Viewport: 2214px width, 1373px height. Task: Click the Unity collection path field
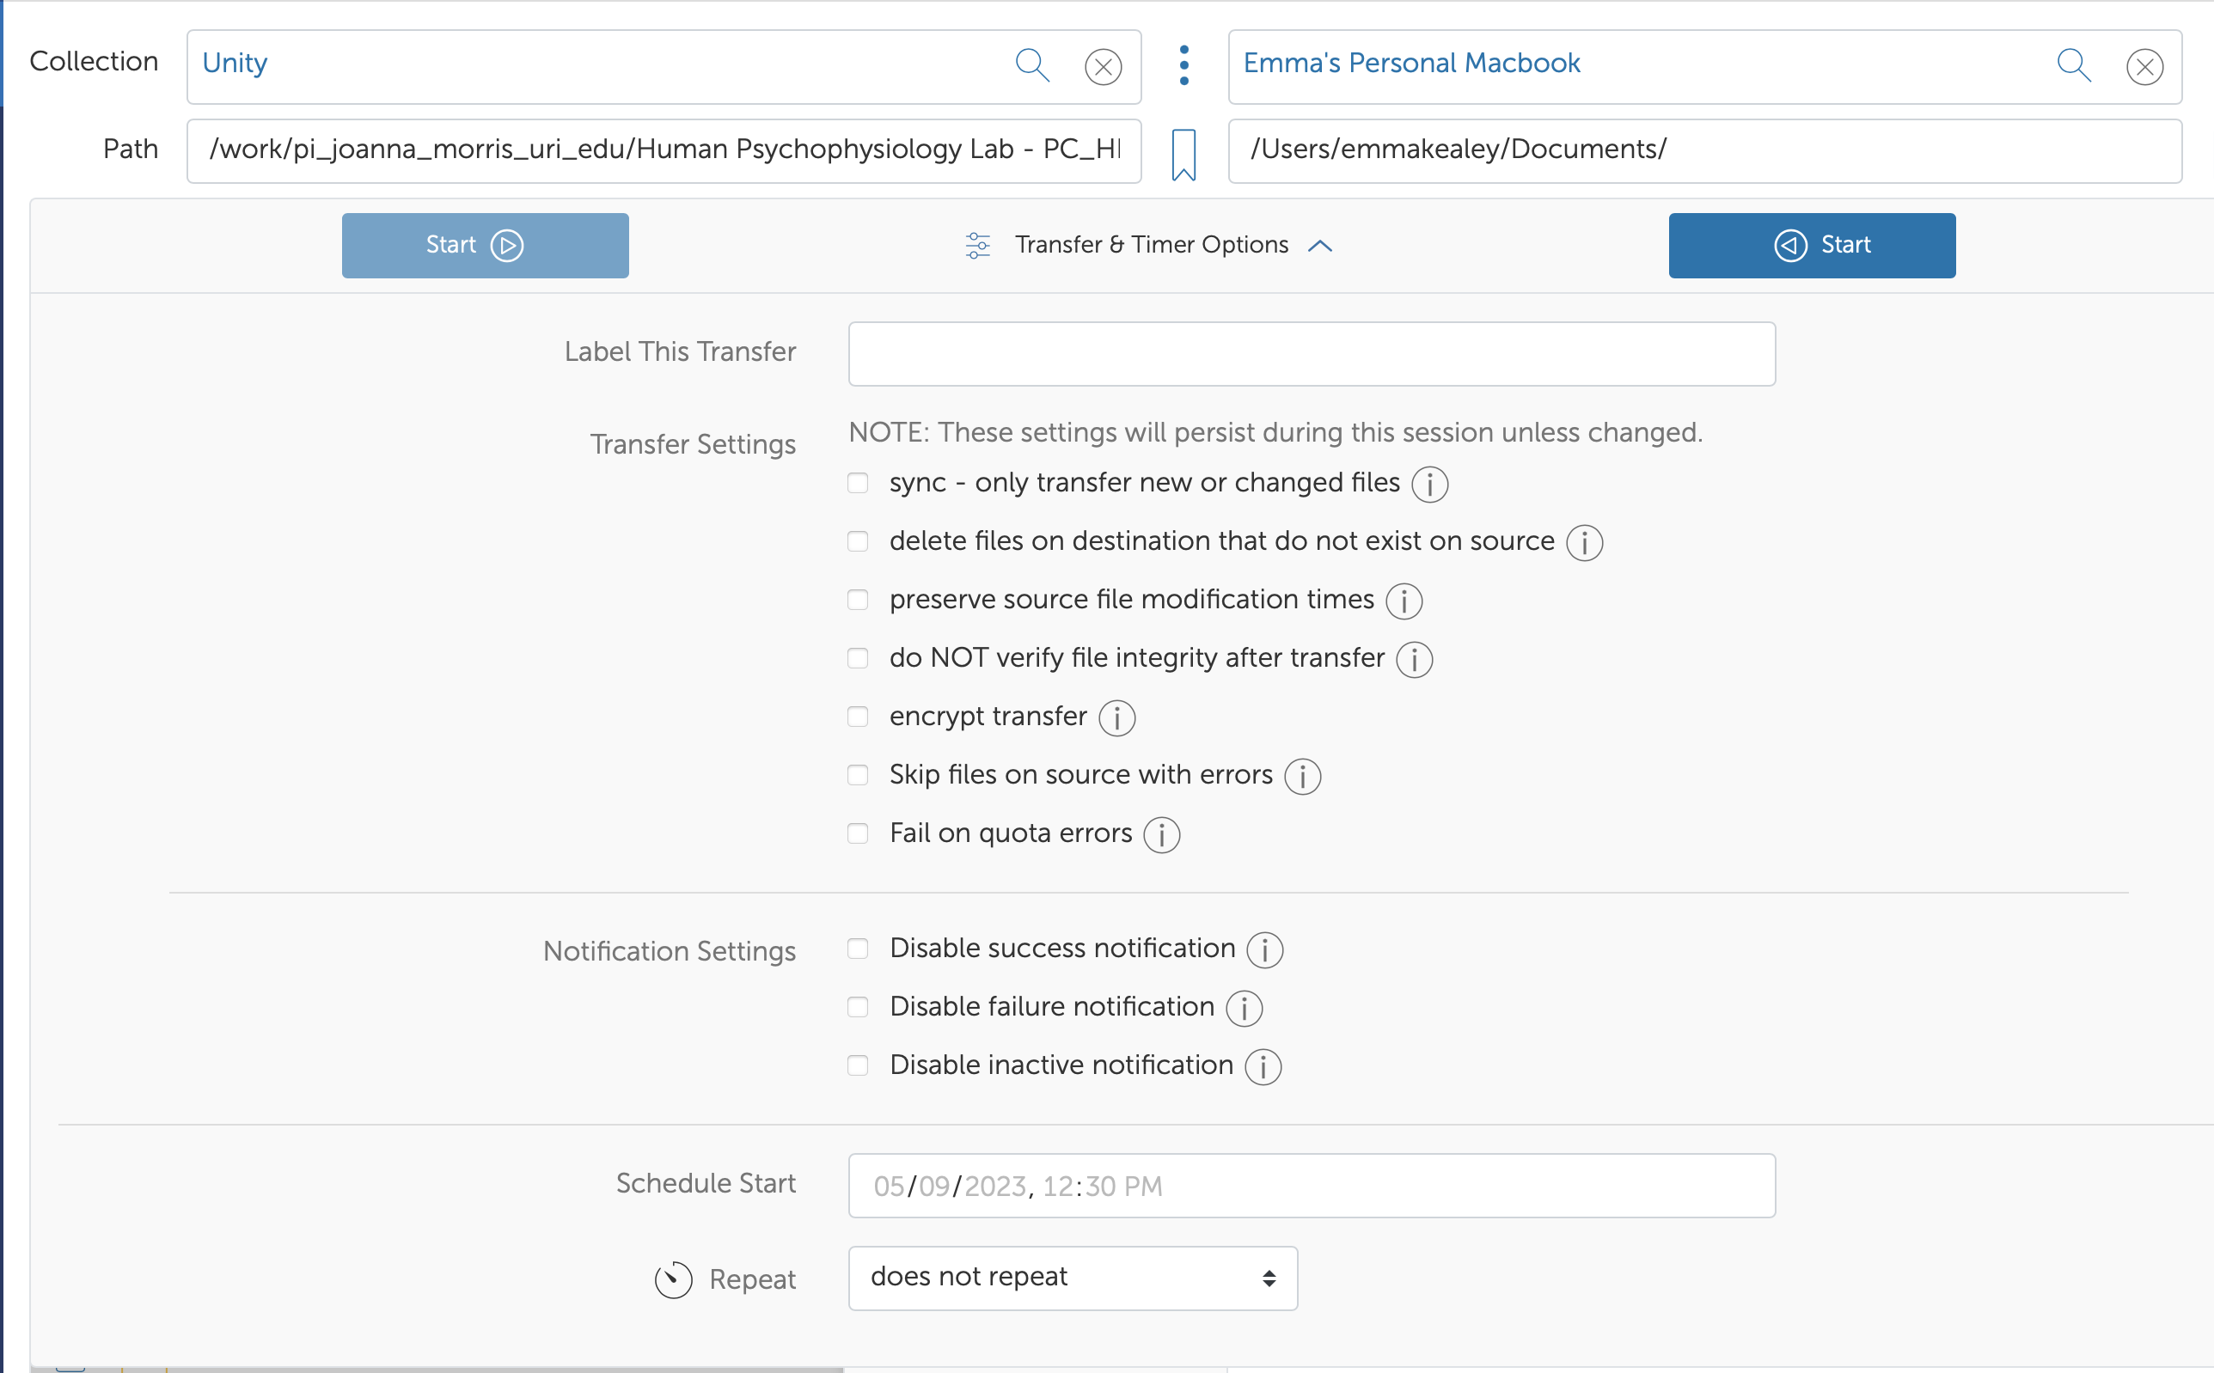click(x=664, y=150)
